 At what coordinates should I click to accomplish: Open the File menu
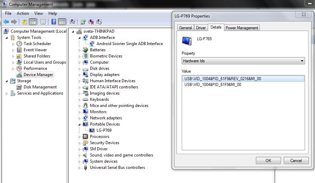(x=8, y=13)
